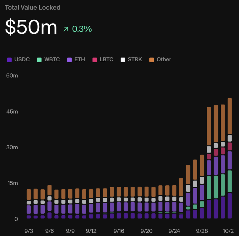Screen dimensions: 239x236
Task: Click the orange Other legend swatch
Action: (152, 60)
